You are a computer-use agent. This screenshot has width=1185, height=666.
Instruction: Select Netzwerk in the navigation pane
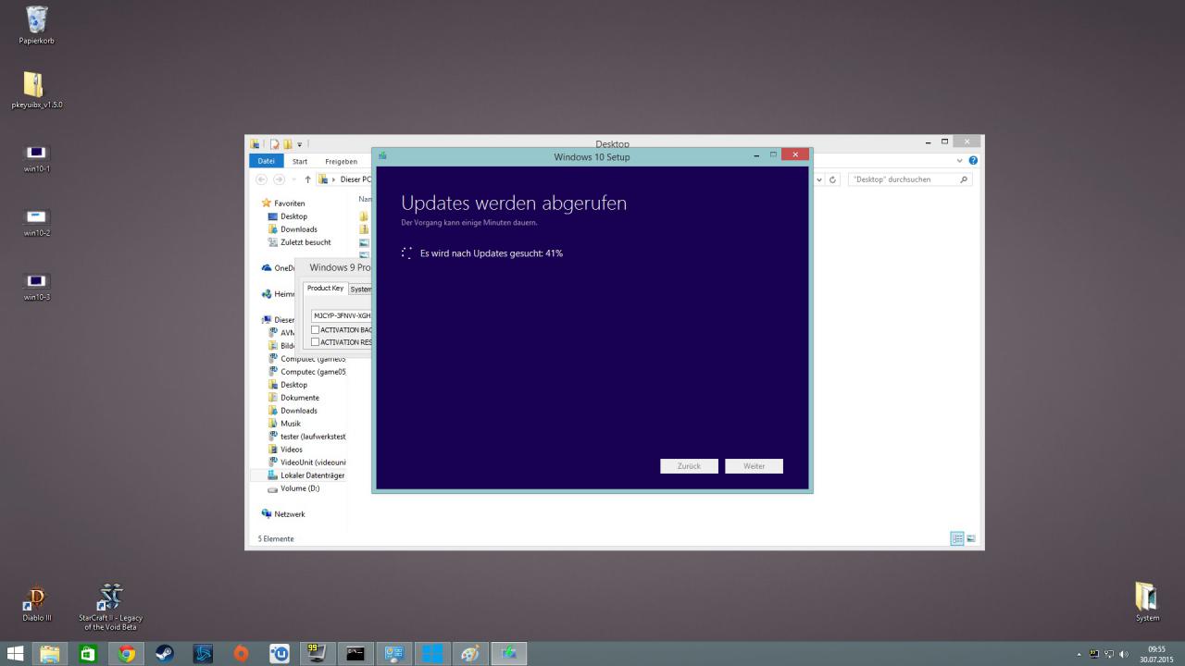[283, 514]
